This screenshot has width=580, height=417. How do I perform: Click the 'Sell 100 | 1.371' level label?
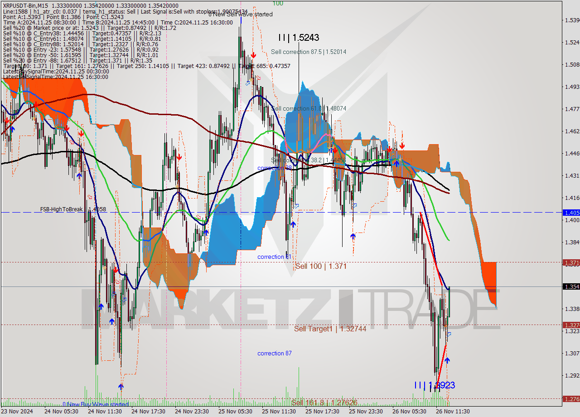pos(321,266)
